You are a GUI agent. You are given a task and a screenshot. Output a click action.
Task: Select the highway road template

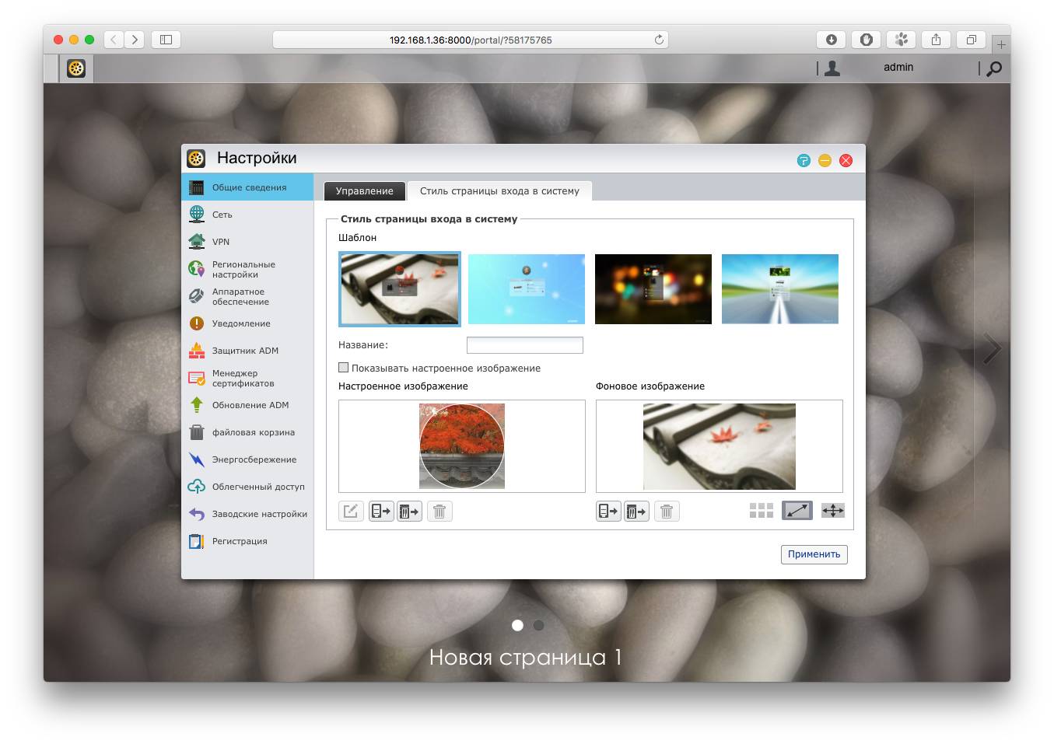click(x=780, y=288)
